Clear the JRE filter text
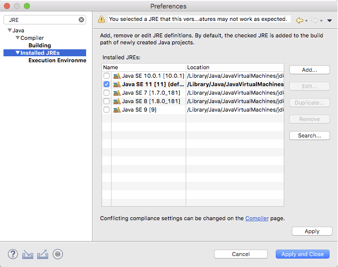Viewport: 338px width, 267px height. (x=81, y=20)
